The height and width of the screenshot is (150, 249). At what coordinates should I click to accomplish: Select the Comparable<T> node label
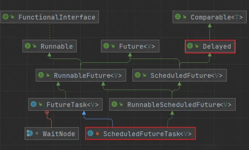pyautogui.click(x=217, y=17)
